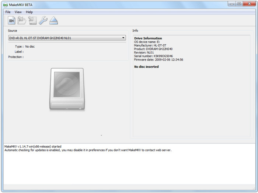The image size is (258, 193).
Task: Click the 'No disc' type value
Action: pos(30,46)
